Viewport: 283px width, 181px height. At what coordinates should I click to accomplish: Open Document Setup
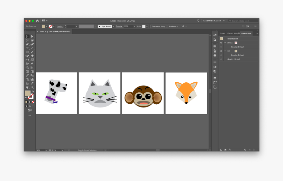(158, 26)
